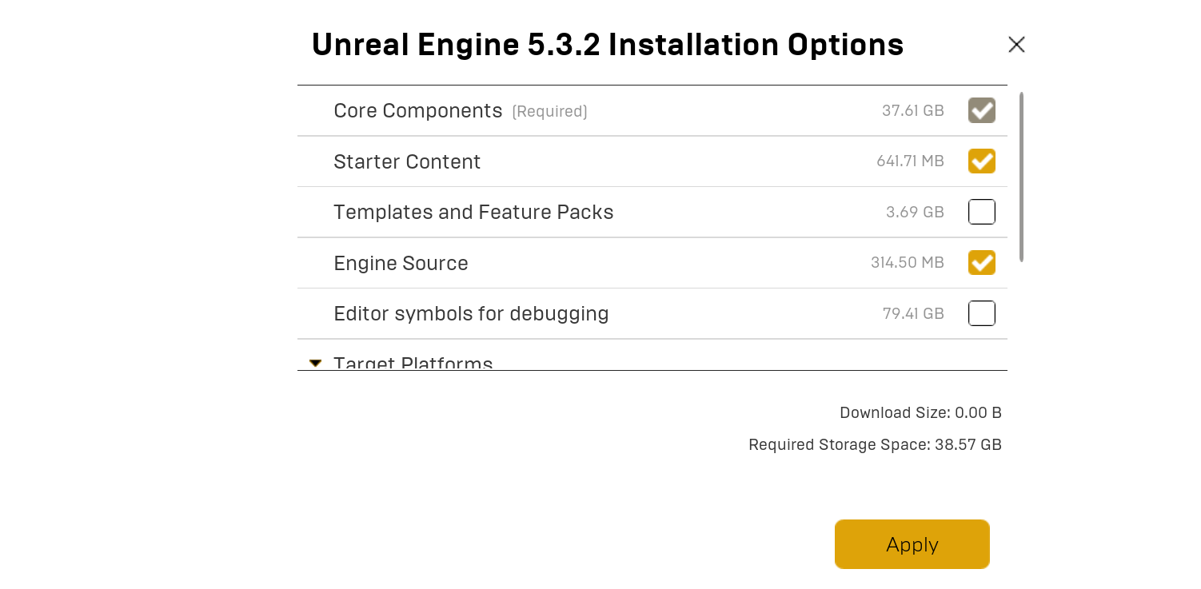Expand the Target Platforms triangle arrow
The width and height of the screenshot is (1201, 589).
(x=315, y=364)
